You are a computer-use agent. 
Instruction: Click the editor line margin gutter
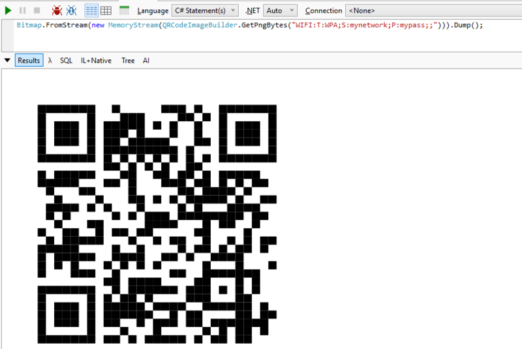pyautogui.click(x=8, y=35)
